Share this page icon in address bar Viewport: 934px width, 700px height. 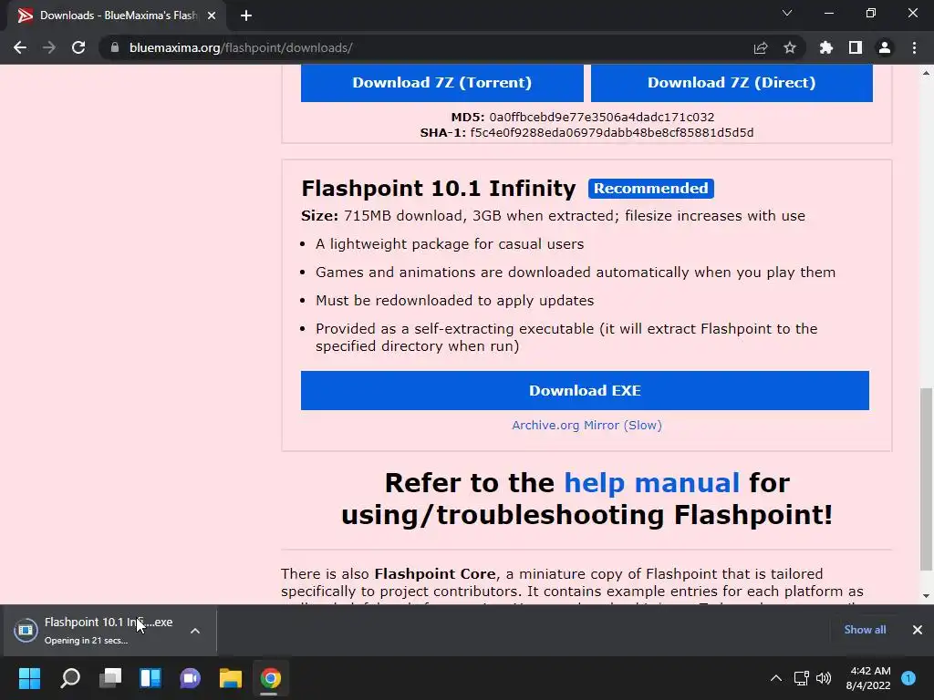[760, 47]
